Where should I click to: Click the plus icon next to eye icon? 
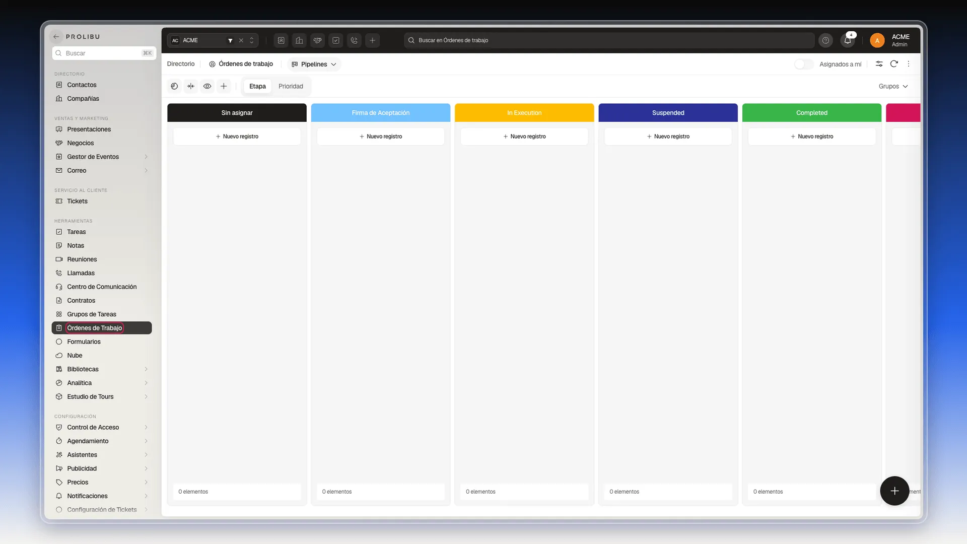[x=224, y=86]
